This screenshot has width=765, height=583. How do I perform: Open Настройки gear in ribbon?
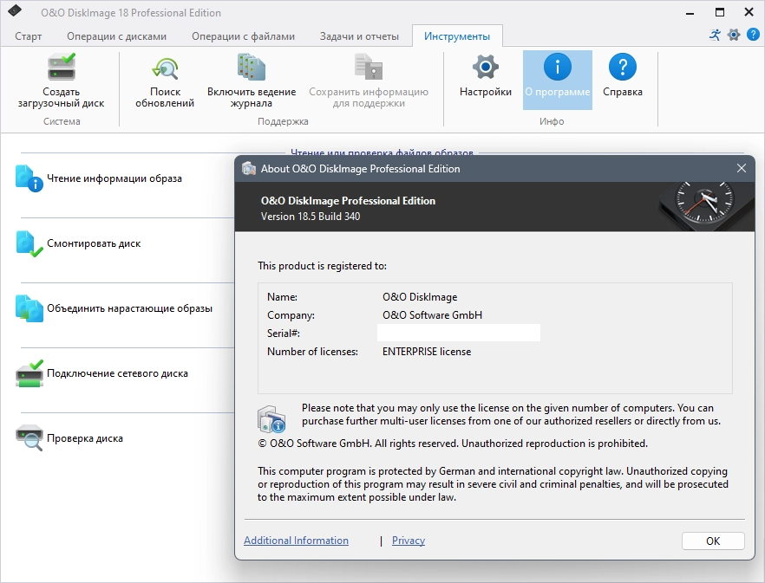[x=486, y=67]
